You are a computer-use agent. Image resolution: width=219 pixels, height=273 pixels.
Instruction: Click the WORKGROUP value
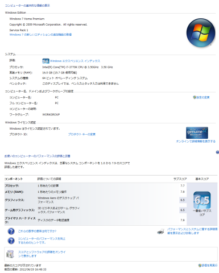[x=51, y=114]
